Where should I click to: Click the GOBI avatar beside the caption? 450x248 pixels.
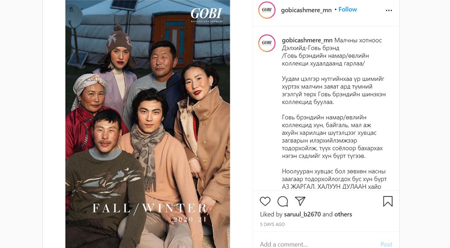coord(267,43)
